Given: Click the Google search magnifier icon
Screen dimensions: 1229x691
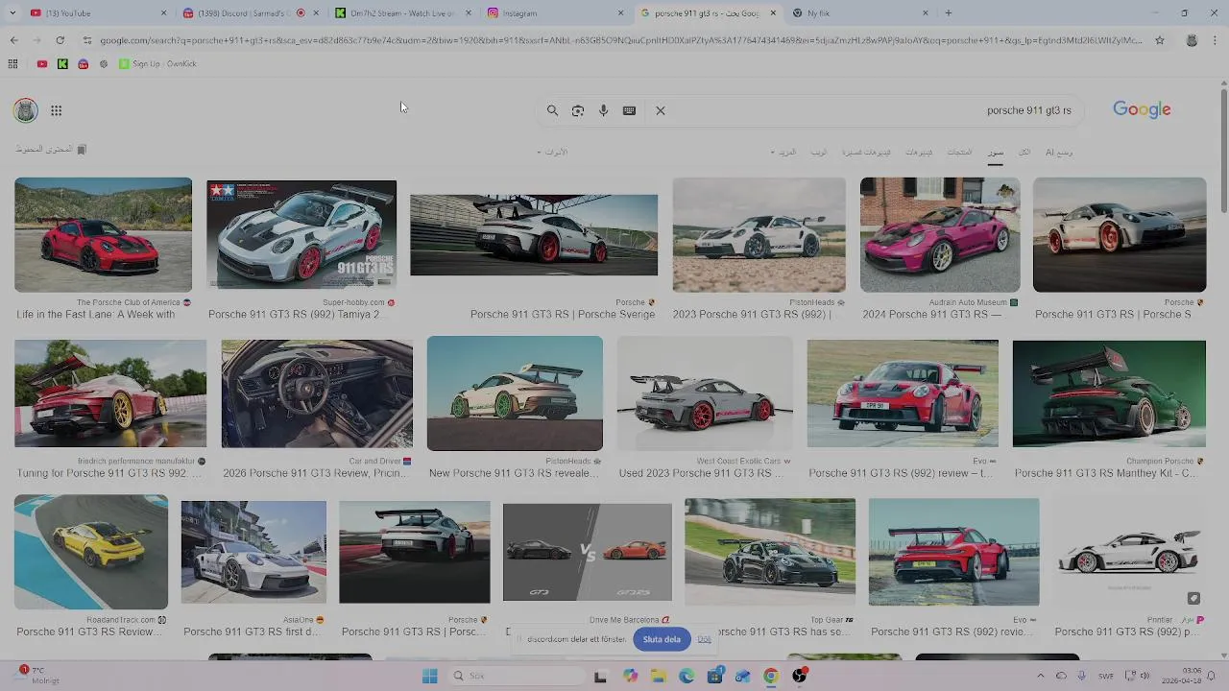Looking at the screenshot, I should point(552,110).
